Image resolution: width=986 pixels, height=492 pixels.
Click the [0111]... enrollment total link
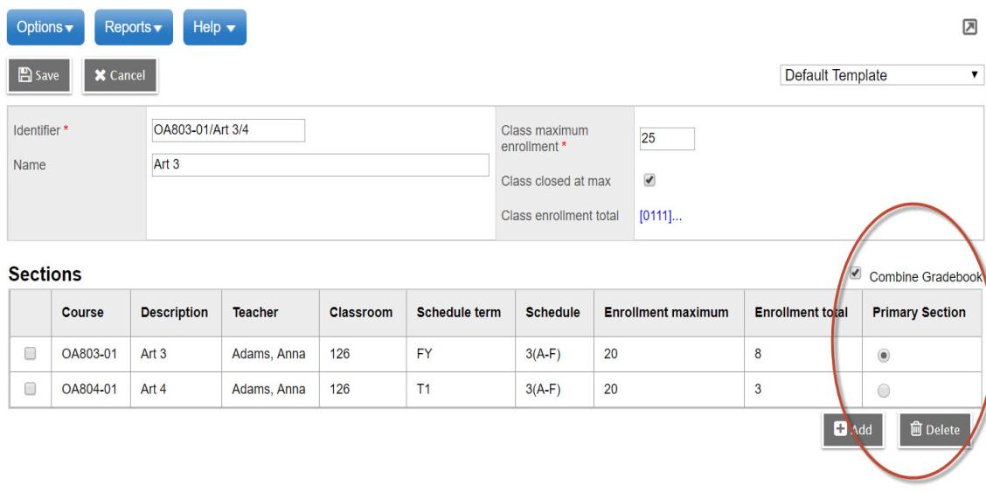click(660, 216)
